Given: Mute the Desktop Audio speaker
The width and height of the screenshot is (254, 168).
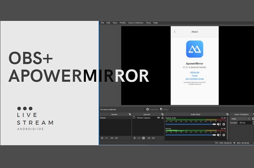Looking at the screenshot, I should coord(219,124).
